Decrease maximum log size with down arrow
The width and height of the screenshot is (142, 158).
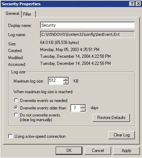tap(66, 83)
